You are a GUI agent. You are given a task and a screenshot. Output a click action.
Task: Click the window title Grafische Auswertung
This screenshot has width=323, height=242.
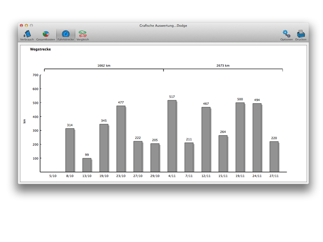pos(163,26)
